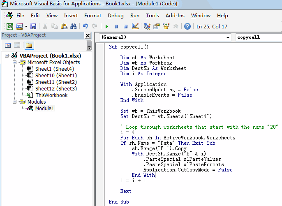Select Sheet12 (Sheet3) in project tree
Screen dimensions: 282x206
click(56, 88)
